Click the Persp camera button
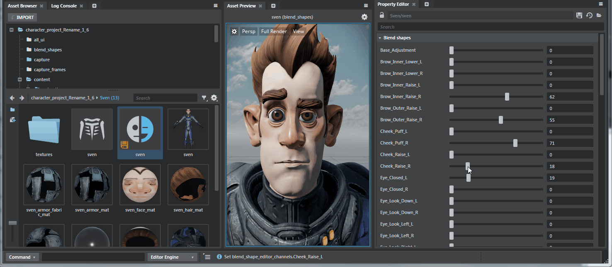Viewport: 612px width, 267px height. pyautogui.click(x=249, y=31)
